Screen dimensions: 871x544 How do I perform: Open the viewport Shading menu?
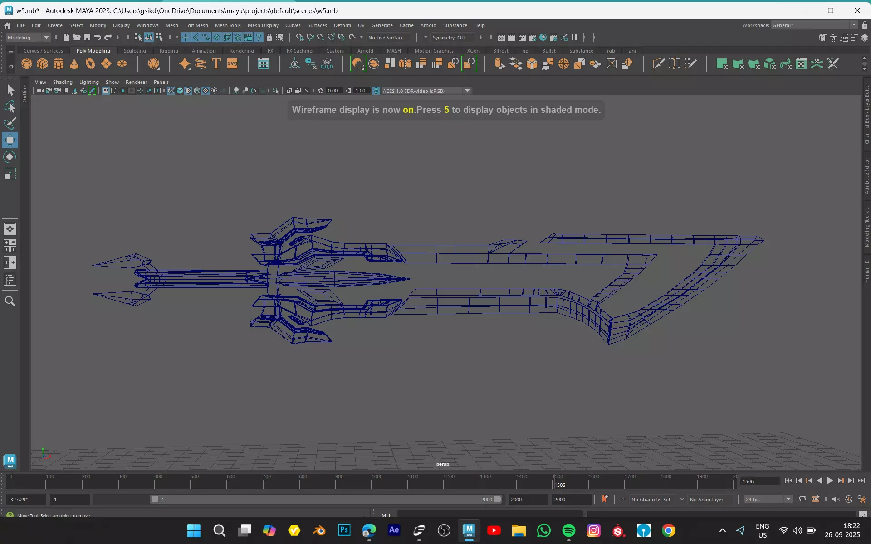pos(63,82)
